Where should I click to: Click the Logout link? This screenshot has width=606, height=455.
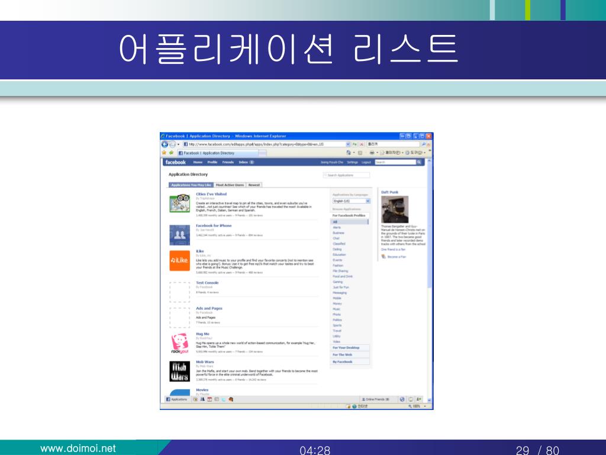pyautogui.click(x=366, y=162)
